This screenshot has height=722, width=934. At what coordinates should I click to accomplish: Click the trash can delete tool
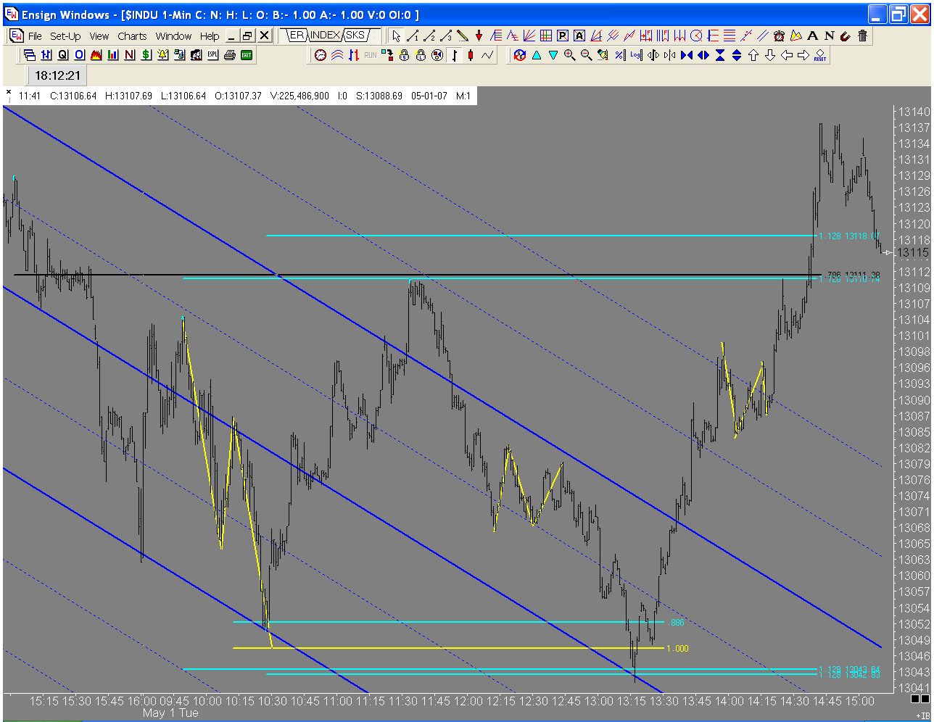pos(862,36)
